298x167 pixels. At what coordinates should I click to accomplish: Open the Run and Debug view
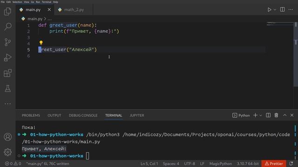point(7,58)
